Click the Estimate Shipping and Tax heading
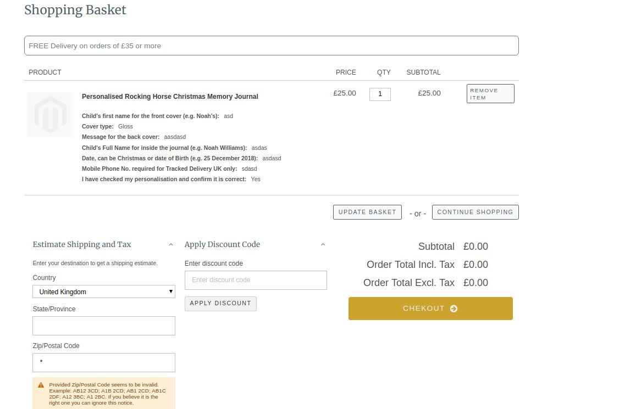The width and height of the screenshot is (625, 409). 82,244
